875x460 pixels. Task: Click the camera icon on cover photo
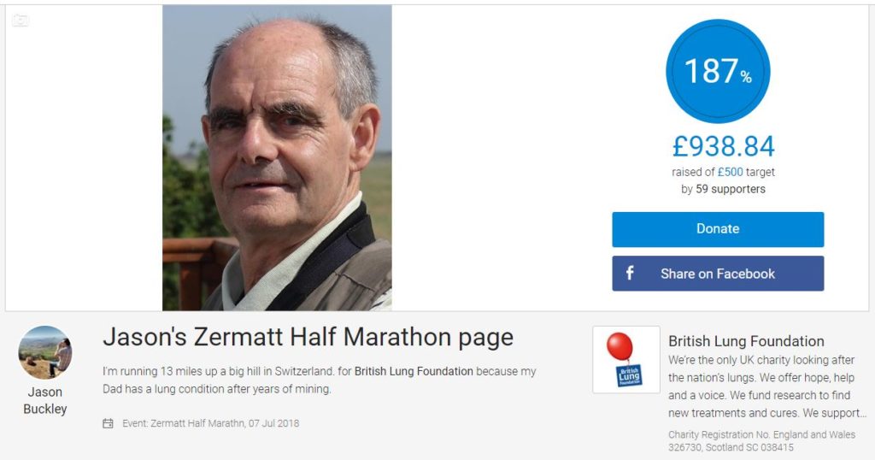point(21,21)
